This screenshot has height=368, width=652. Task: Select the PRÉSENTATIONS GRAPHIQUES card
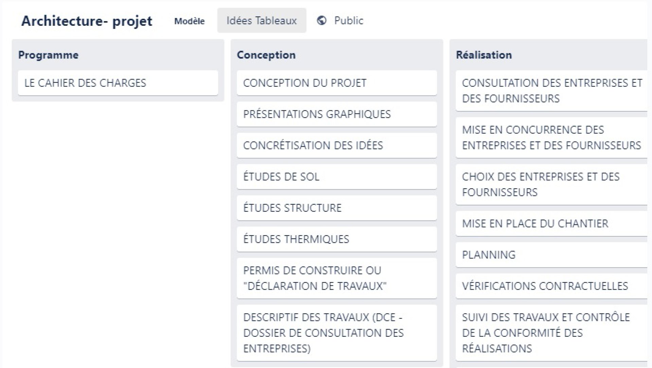tap(337, 114)
